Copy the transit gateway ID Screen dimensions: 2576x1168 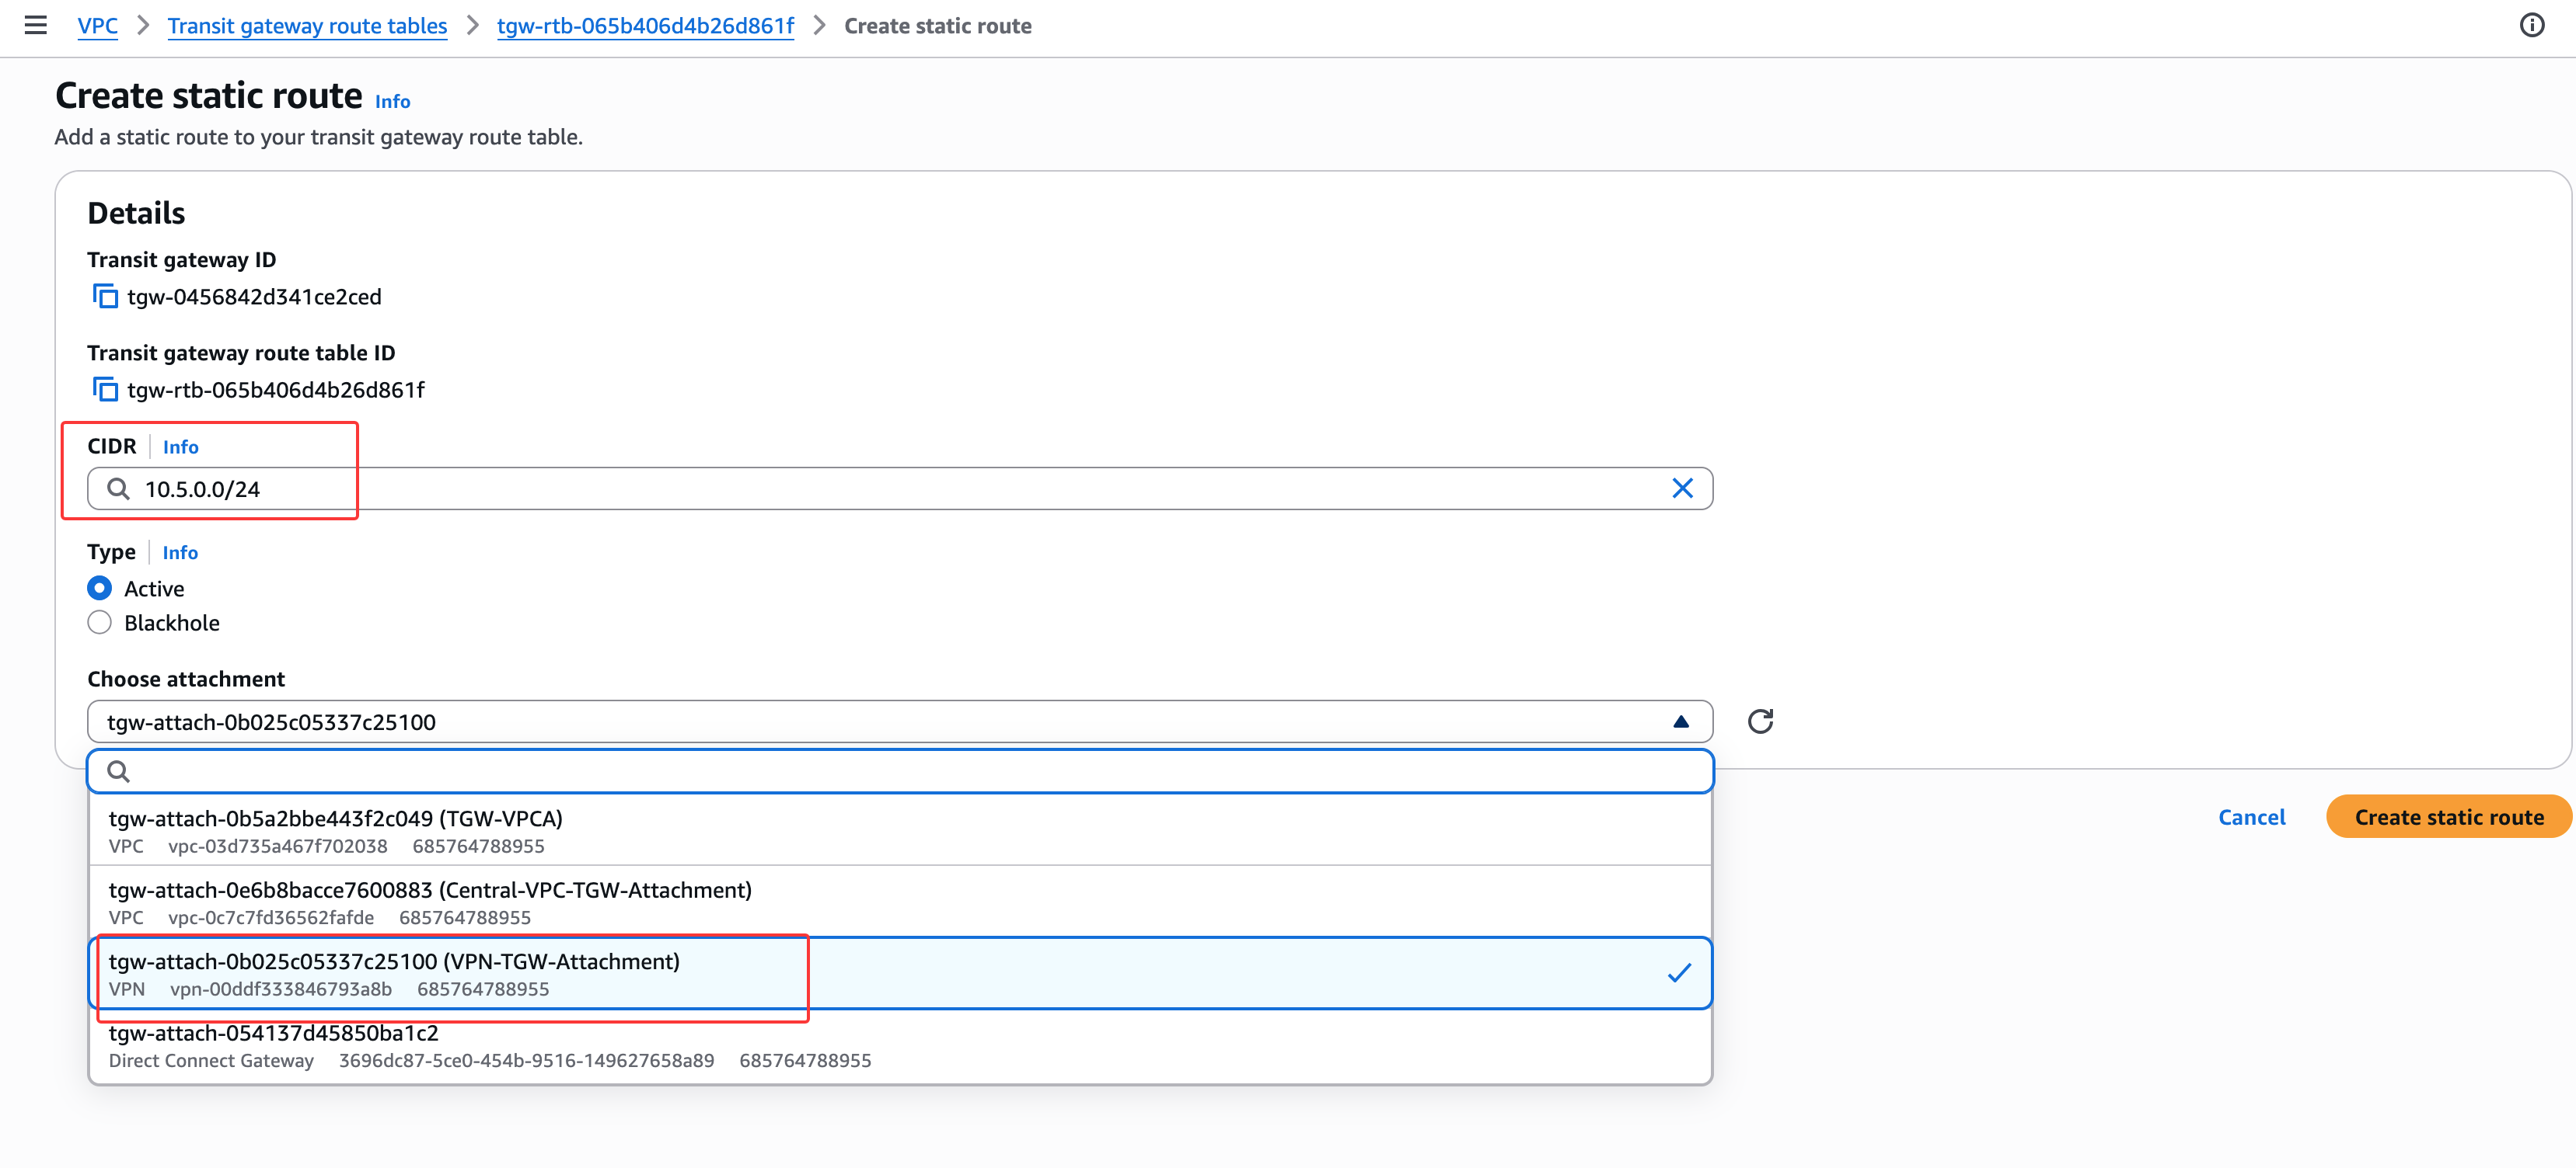pyautogui.click(x=105, y=297)
